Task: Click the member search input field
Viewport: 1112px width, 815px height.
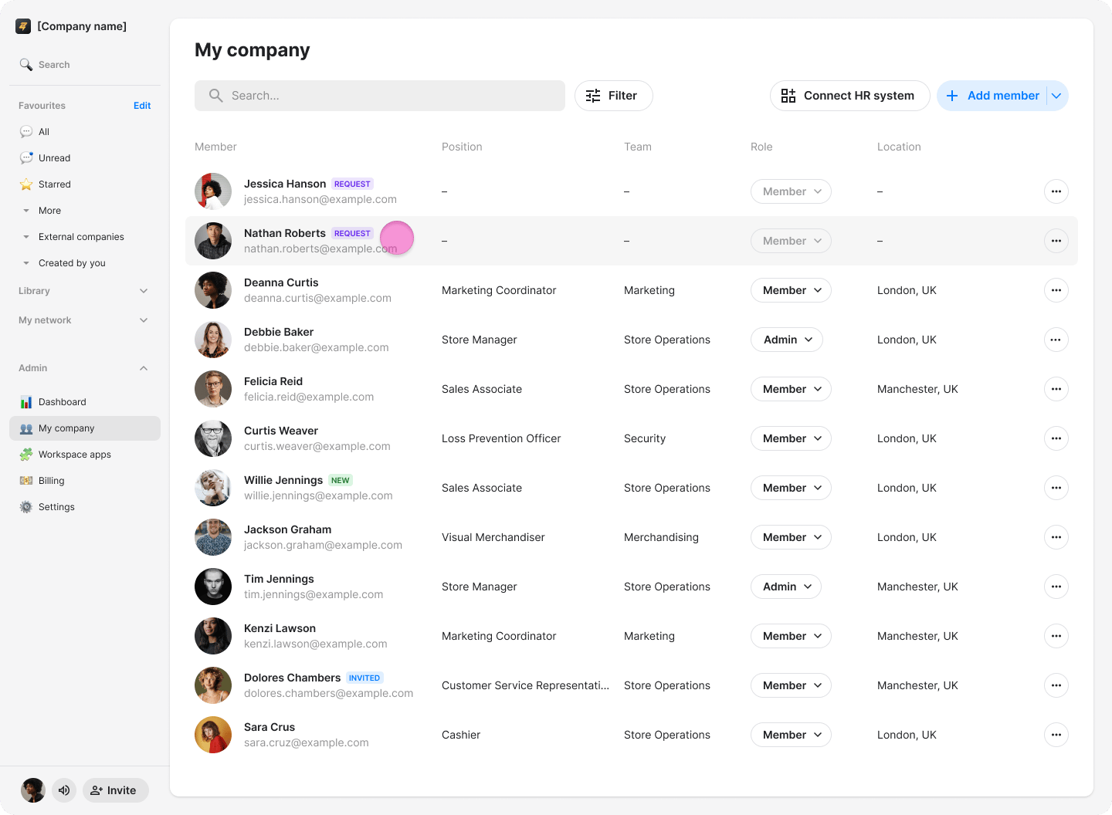Action: click(x=380, y=96)
